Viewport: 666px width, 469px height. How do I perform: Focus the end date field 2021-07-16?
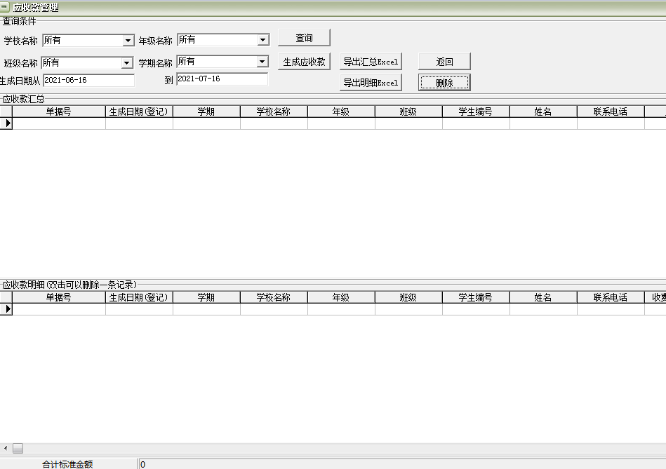point(222,79)
